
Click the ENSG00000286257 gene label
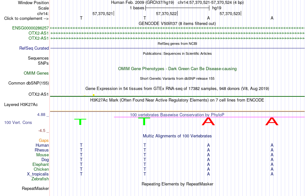[x=30, y=28]
